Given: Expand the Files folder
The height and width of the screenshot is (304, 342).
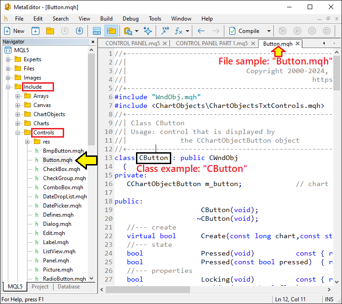Looking at the screenshot, I should 8,69.
